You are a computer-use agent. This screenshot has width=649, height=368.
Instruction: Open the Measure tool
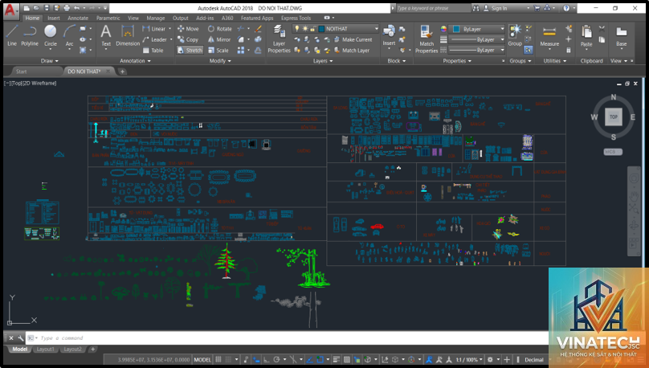pos(549,35)
